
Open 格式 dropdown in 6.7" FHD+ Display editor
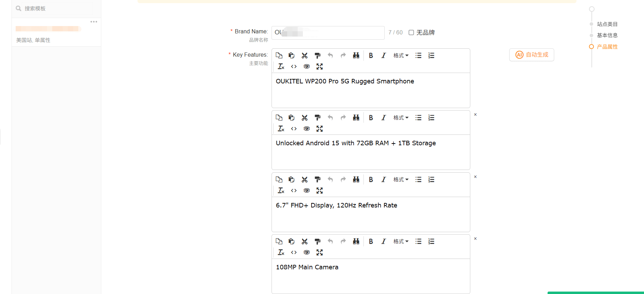(x=401, y=180)
